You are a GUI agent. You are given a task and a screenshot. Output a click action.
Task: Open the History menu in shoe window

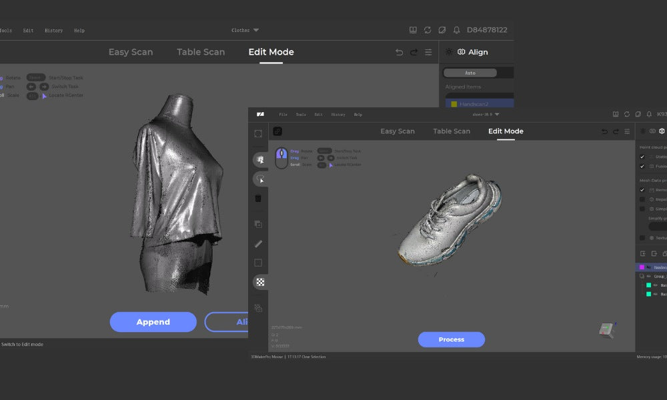point(338,114)
